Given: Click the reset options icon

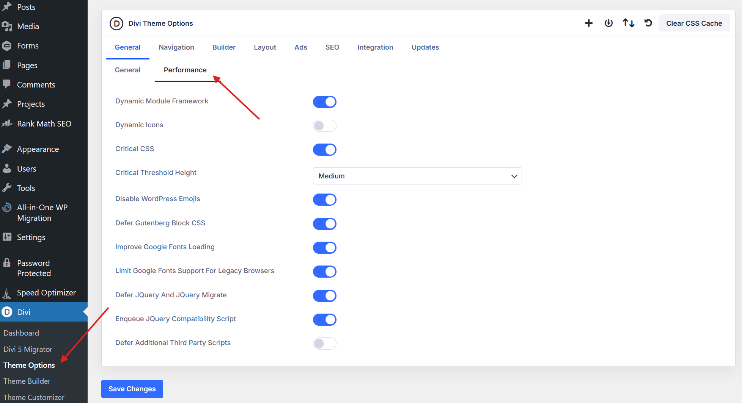Looking at the screenshot, I should (648, 23).
